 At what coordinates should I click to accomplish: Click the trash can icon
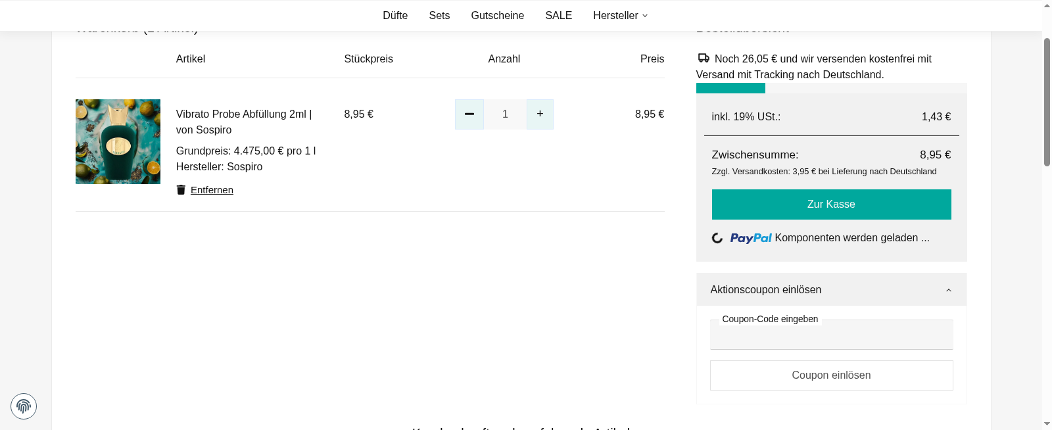coord(181,190)
